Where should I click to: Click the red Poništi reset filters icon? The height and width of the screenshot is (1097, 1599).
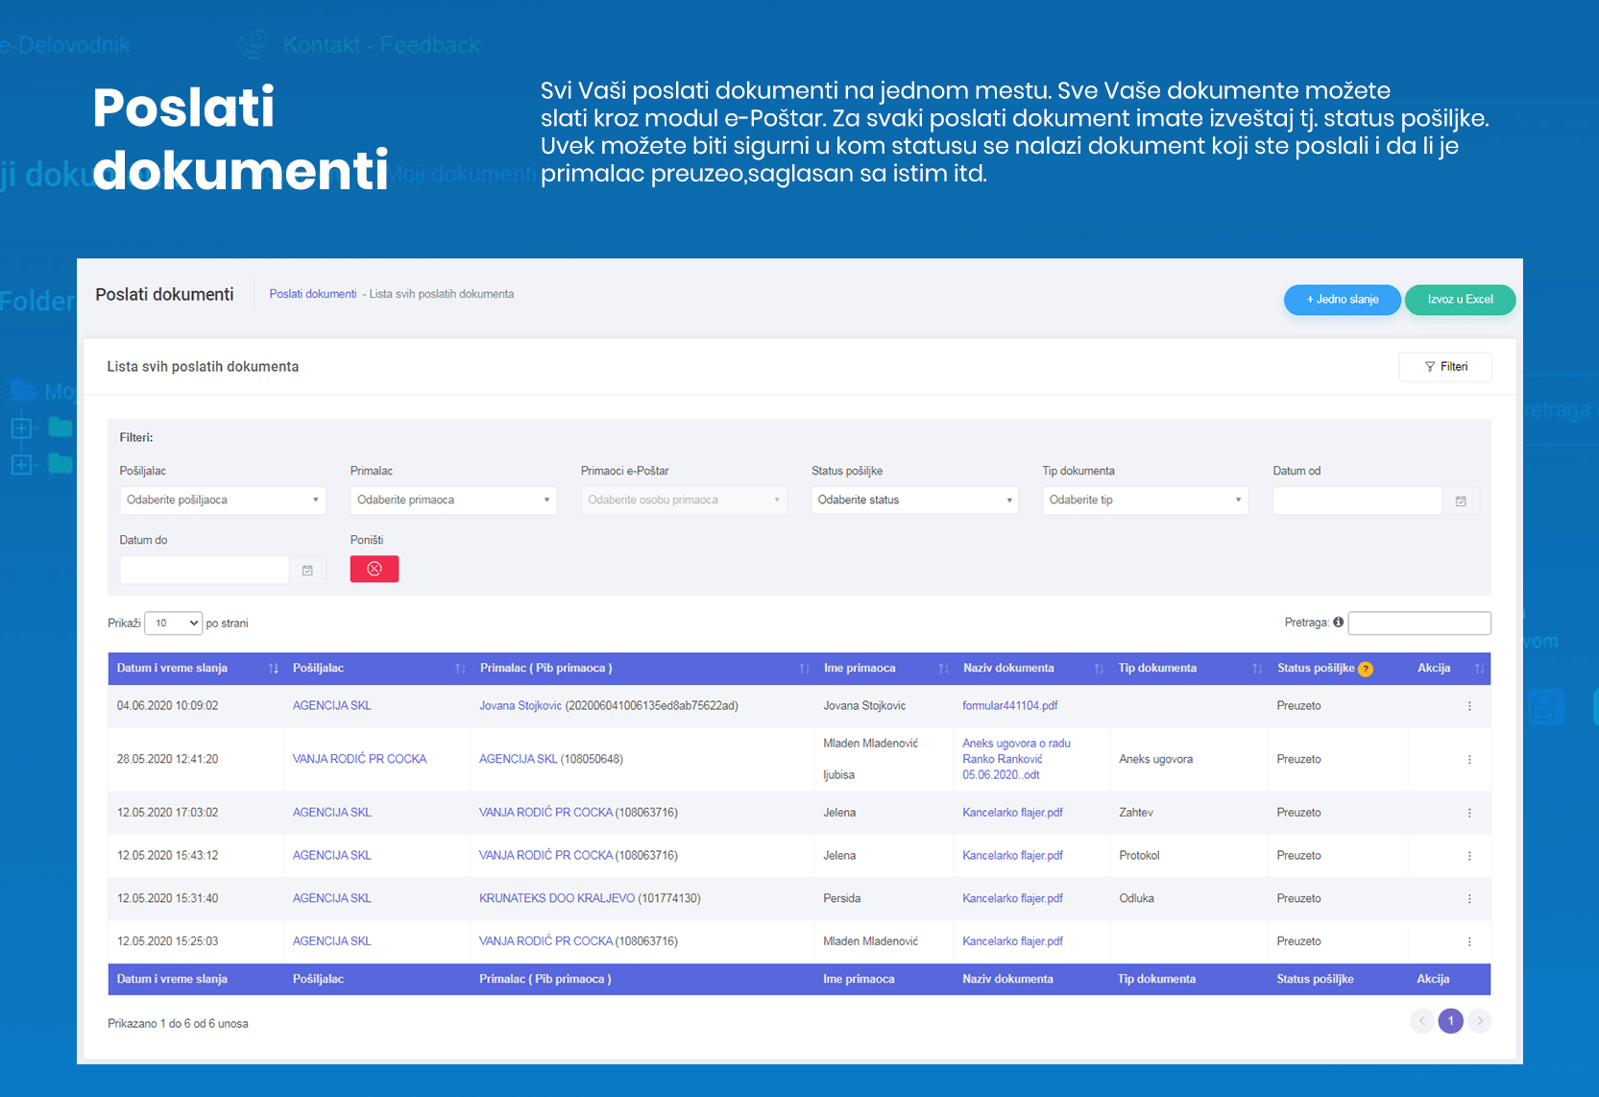[x=374, y=569]
